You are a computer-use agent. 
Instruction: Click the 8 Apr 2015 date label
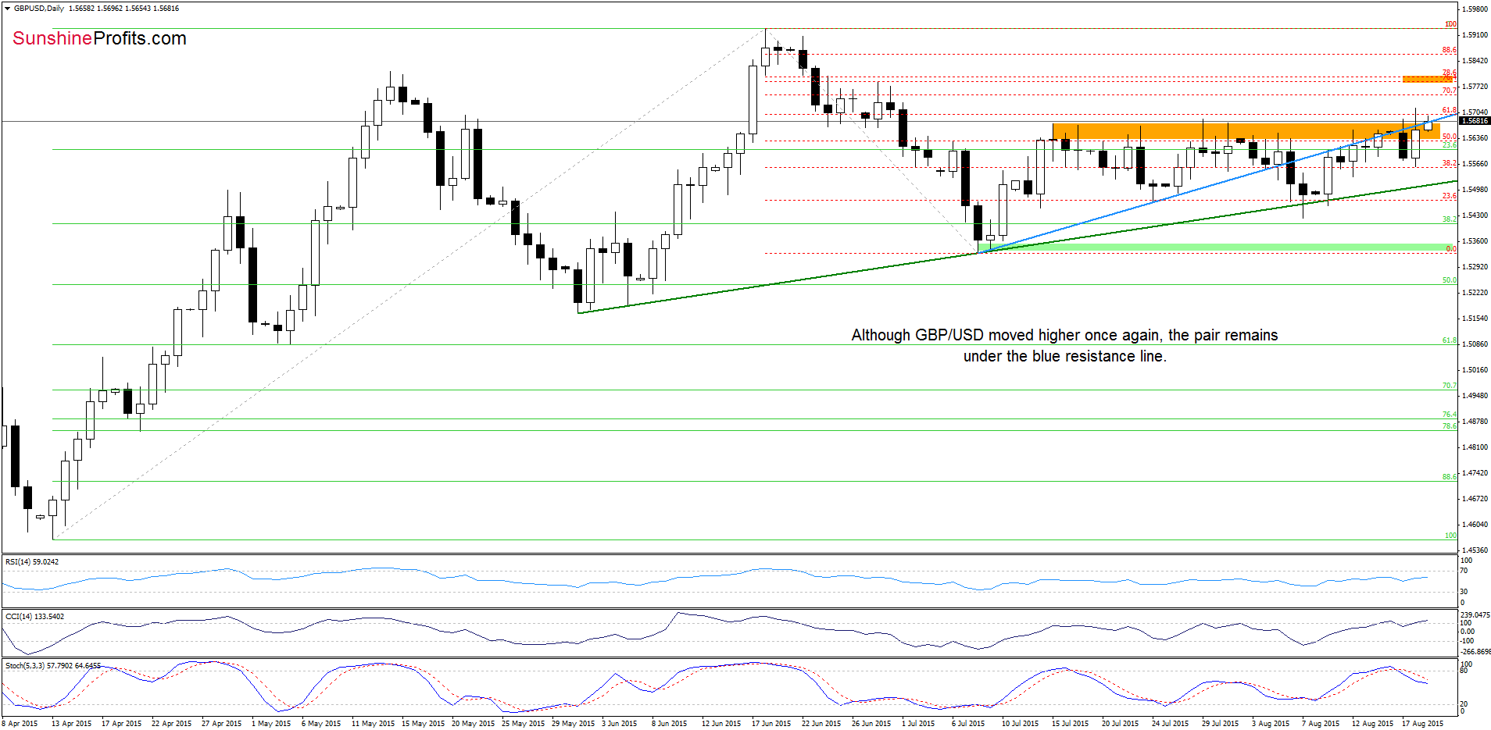pos(20,724)
